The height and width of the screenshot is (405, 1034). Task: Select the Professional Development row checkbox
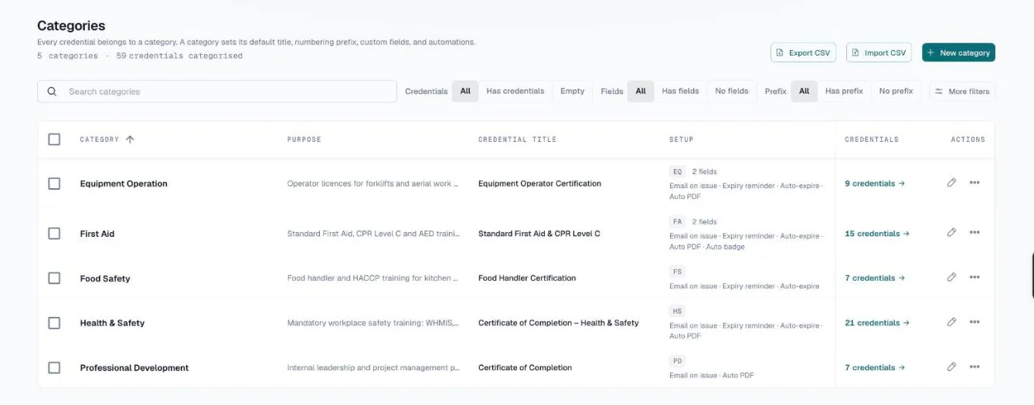(54, 367)
